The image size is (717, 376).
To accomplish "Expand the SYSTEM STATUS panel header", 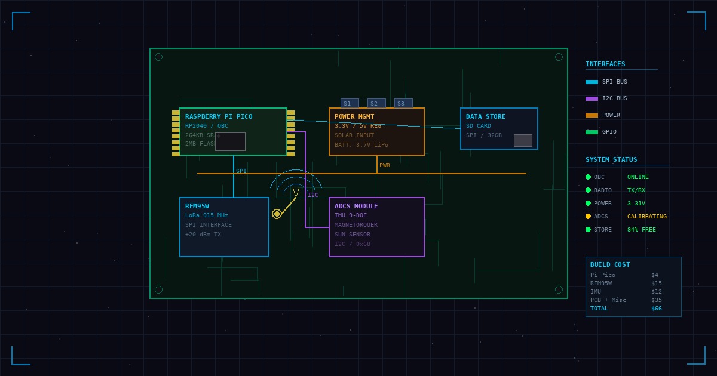I will [x=611, y=159].
